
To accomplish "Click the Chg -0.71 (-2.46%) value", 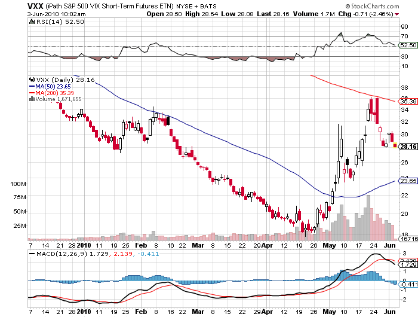I will [366, 14].
